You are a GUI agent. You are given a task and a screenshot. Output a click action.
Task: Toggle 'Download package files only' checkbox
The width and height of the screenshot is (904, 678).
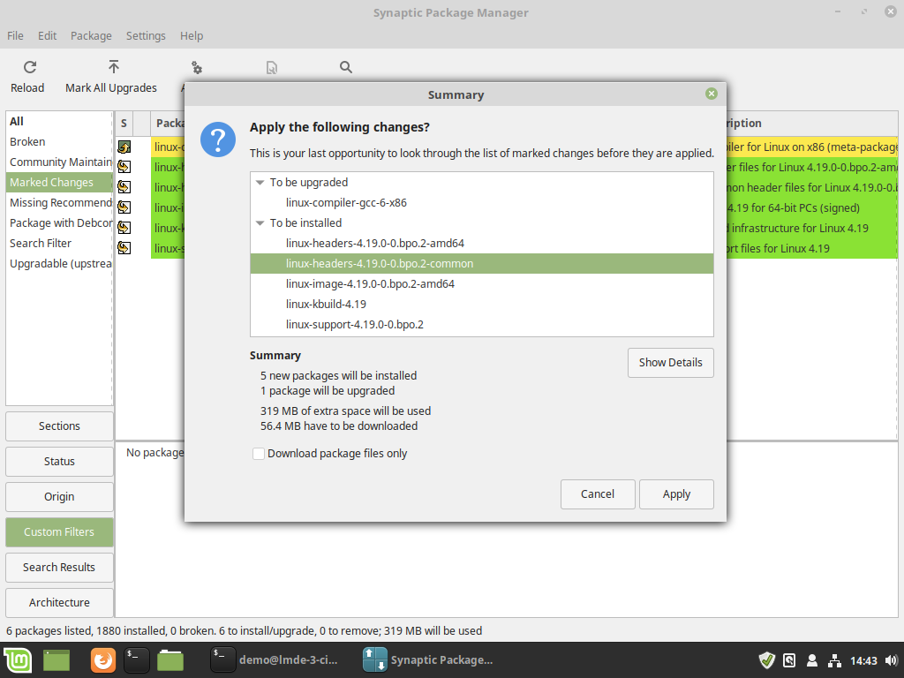click(259, 454)
